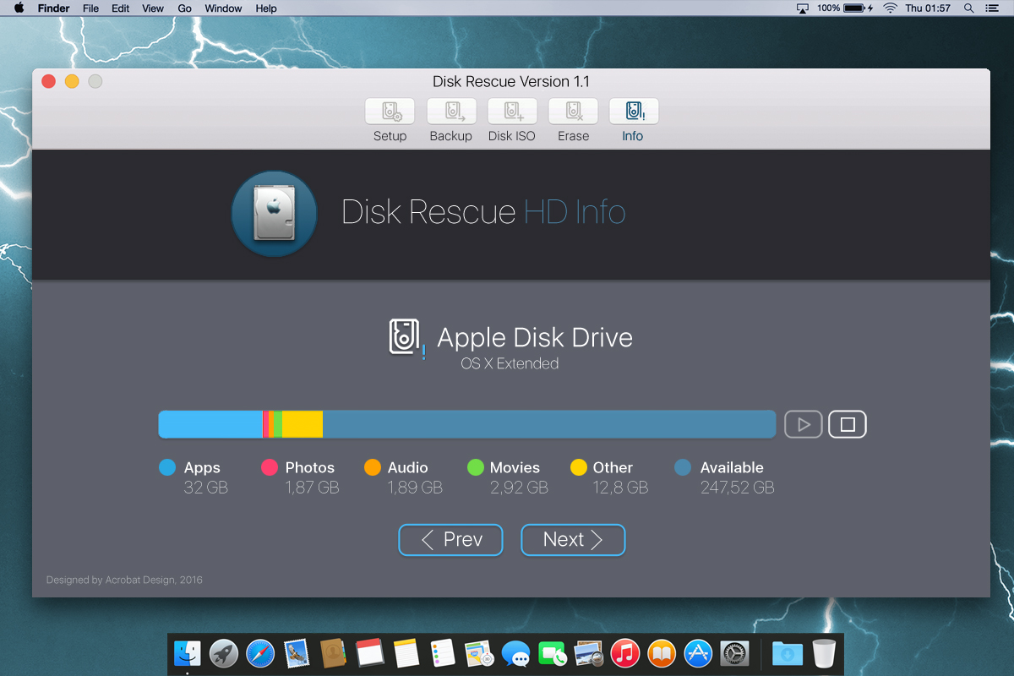Open Launchpad rocket from the Dock
The image size is (1014, 676).
(x=224, y=653)
